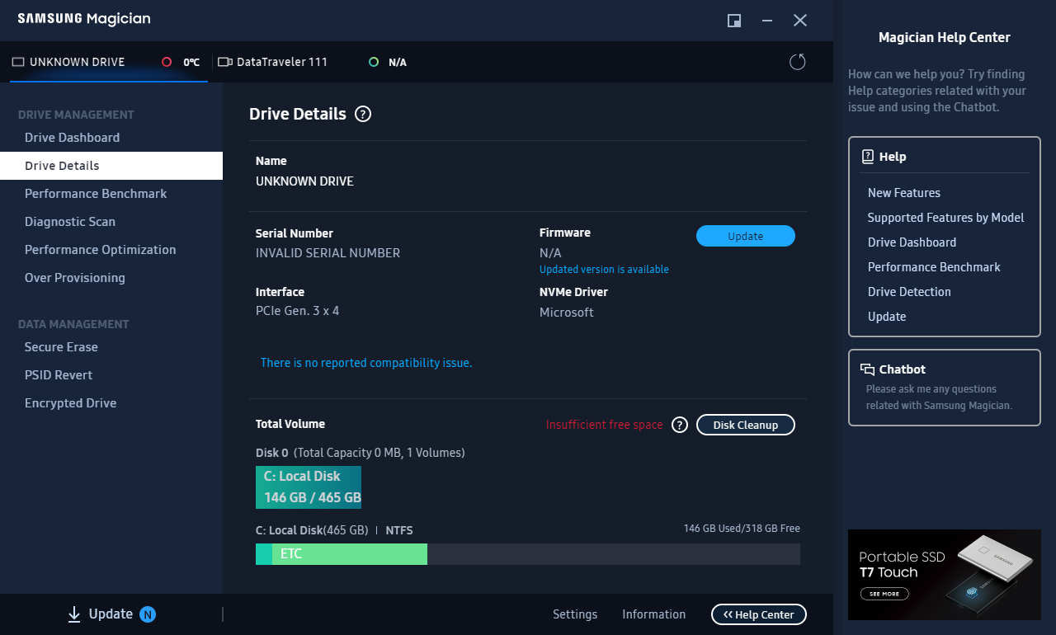This screenshot has height=635, width=1056.
Task: Click SEE MORE on the T7 Touch ad
Action: pyautogui.click(x=884, y=594)
